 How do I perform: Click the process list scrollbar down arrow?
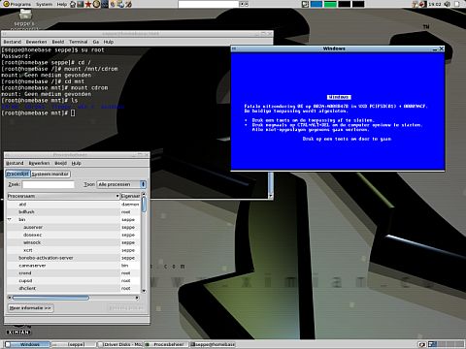(x=144, y=291)
